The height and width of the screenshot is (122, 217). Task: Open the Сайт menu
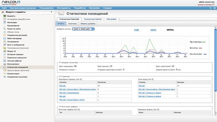4,8
